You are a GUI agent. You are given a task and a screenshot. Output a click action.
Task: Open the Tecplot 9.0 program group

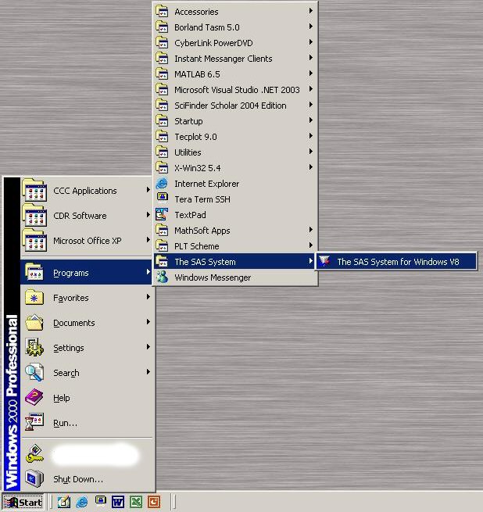click(235, 137)
